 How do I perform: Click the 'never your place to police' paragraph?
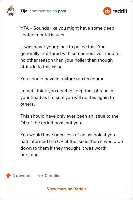(x=70, y=57)
